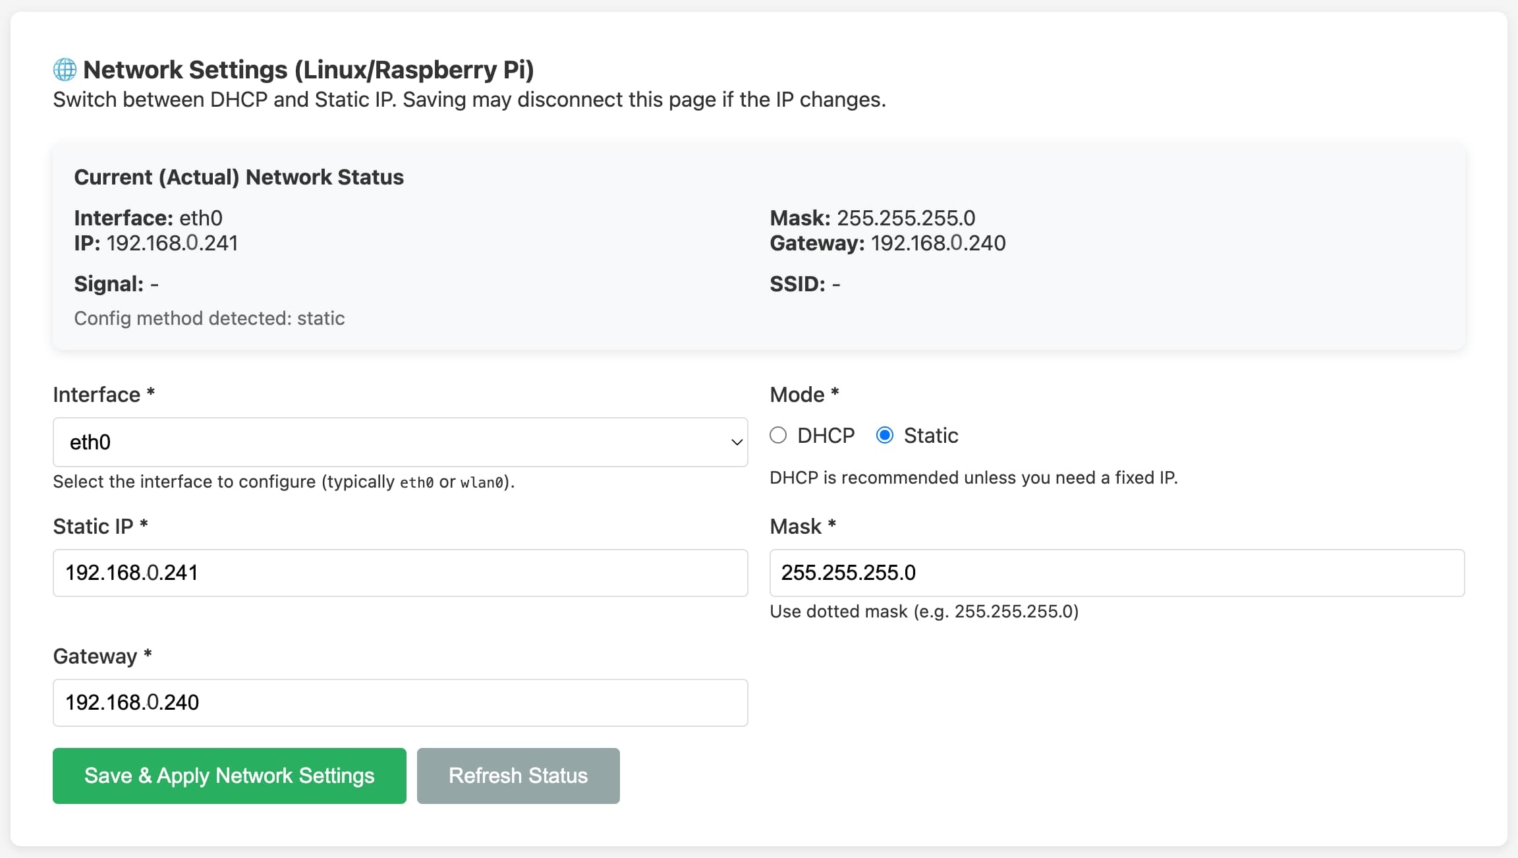
Task: Click the globe icon beside Network Settings
Action: (65, 70)
